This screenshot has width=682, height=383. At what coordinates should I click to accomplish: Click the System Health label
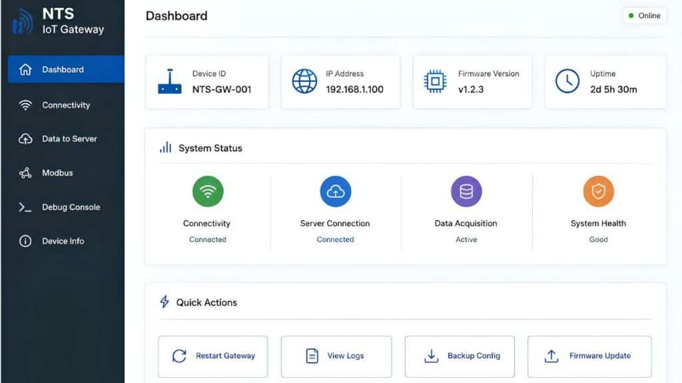point(599,223)
